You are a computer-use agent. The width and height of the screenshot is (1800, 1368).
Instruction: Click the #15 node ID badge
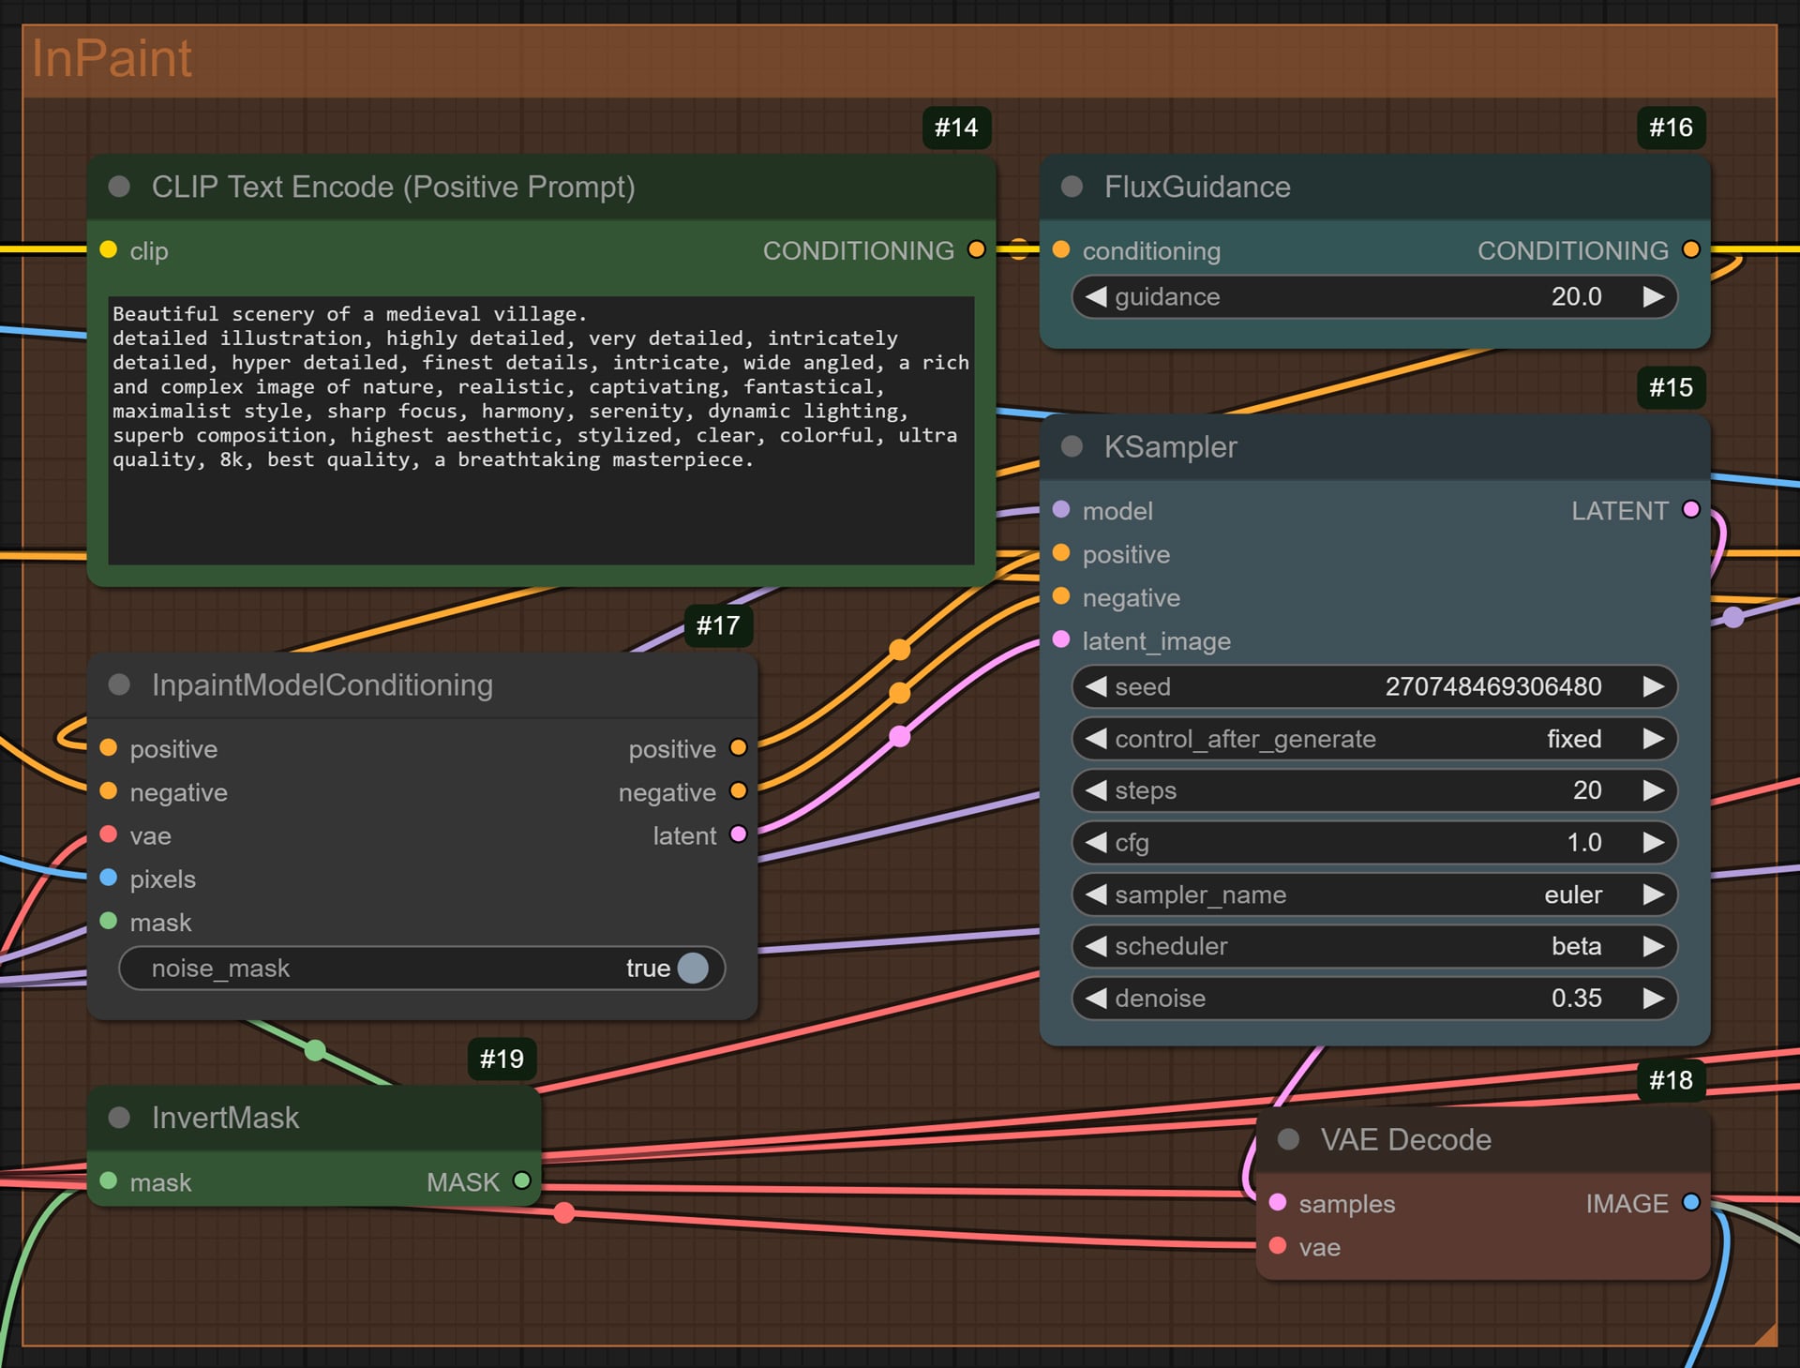coord(1671,387)
